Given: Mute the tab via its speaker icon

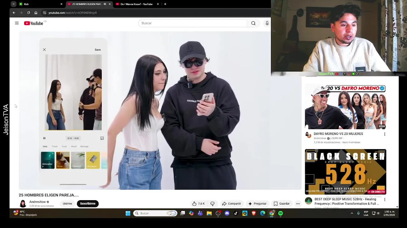Looking at the screenshot, I should coord(105,4).
